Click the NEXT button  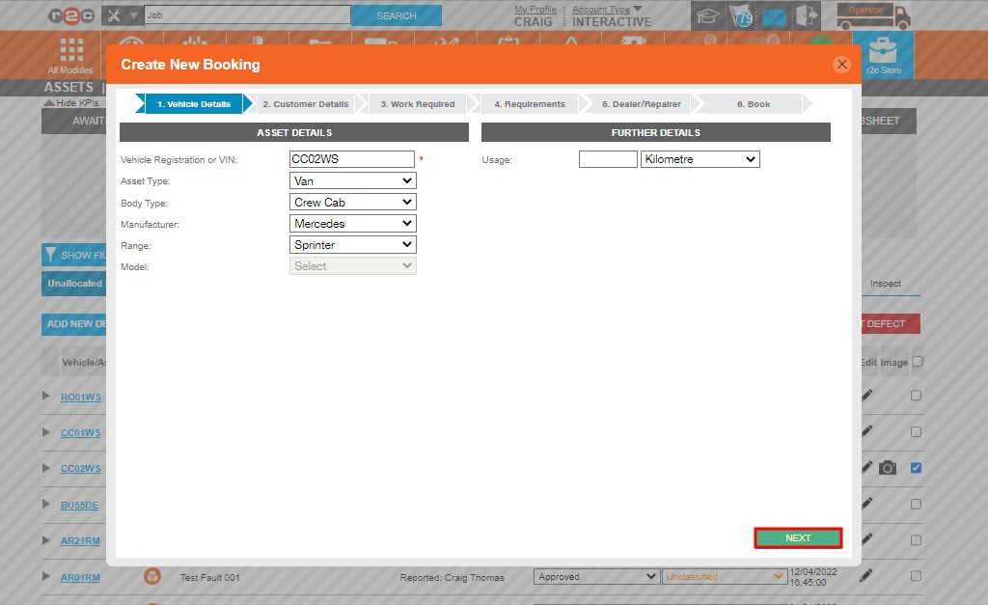(x=797, y=537)
